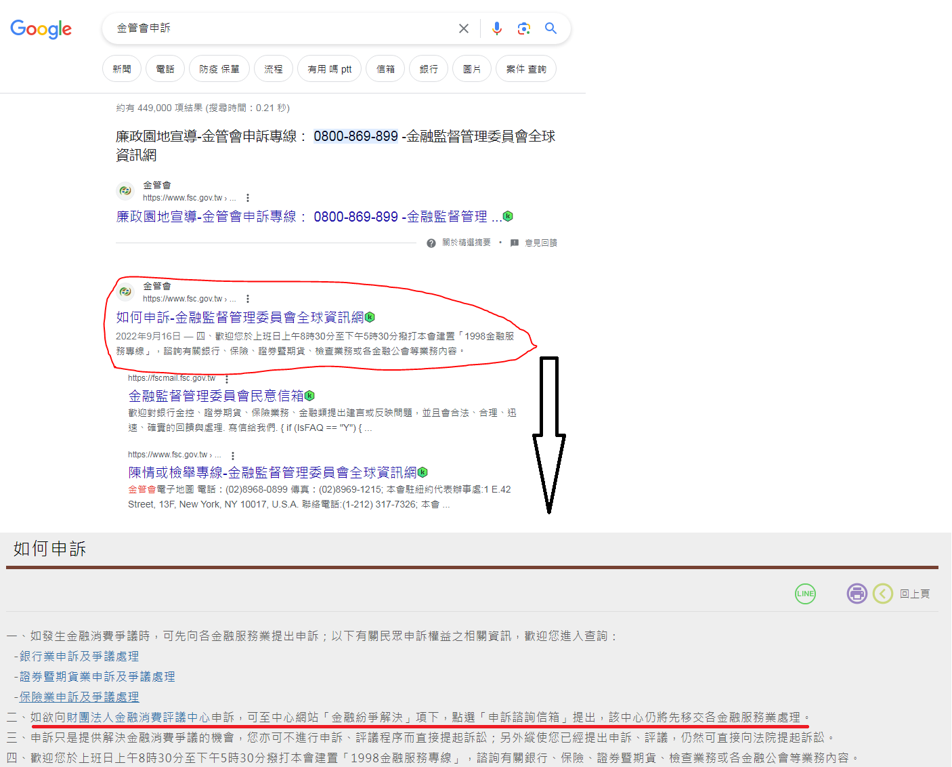Clear the search box text
Screen dimensions: 952x767
[x=464, y=28]
